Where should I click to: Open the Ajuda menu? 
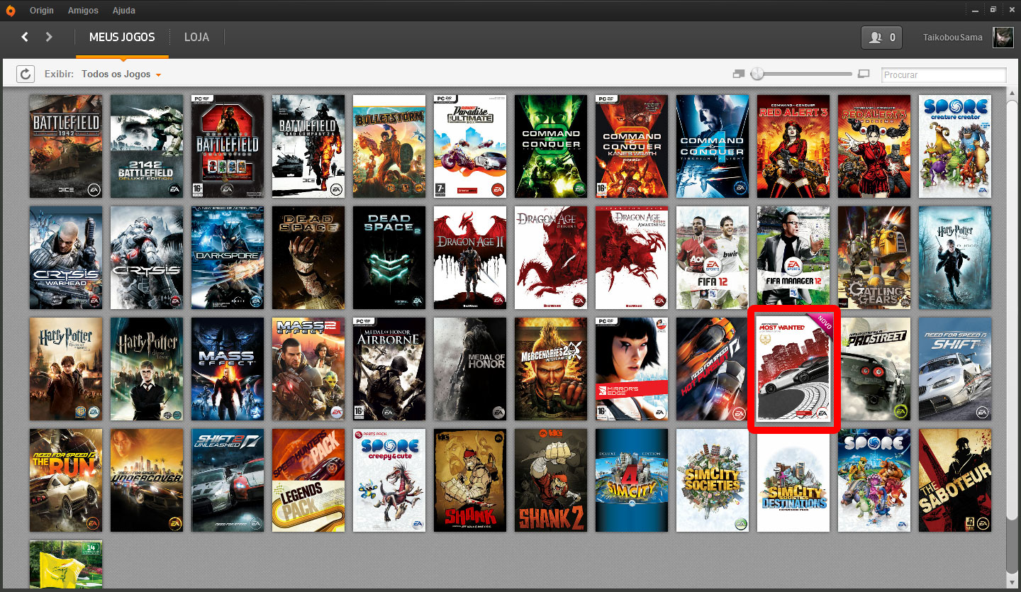click(x=123, y=11)
